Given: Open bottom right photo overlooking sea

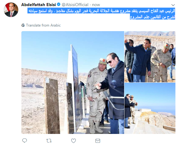Looking at the screenshot, I should pos(150,108).
